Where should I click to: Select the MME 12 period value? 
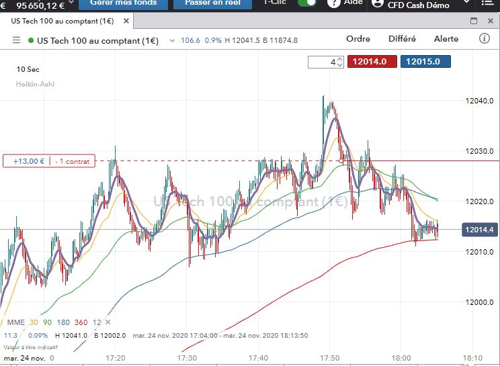point(97,322)
